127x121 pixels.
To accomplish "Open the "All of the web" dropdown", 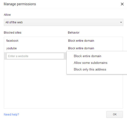I will (64, 22).
